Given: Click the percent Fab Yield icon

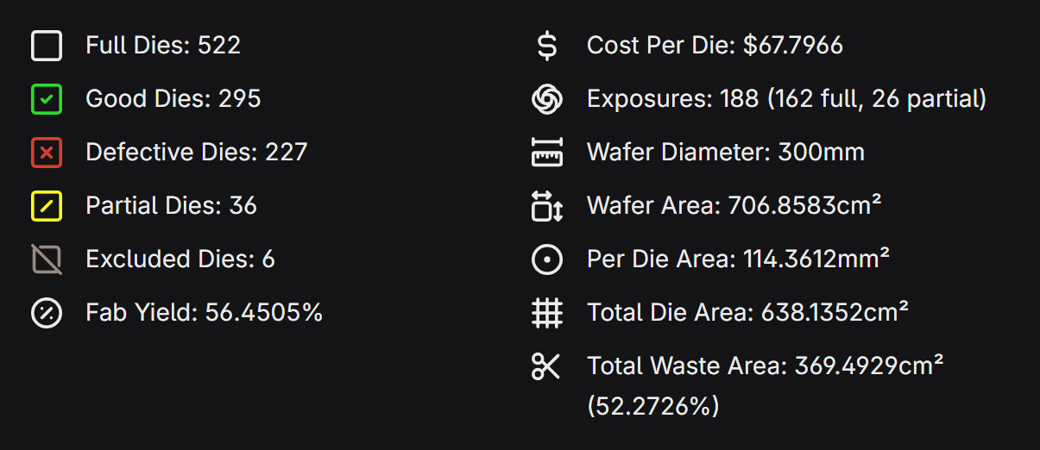Looking at the screenshot, I should (47, 313).
